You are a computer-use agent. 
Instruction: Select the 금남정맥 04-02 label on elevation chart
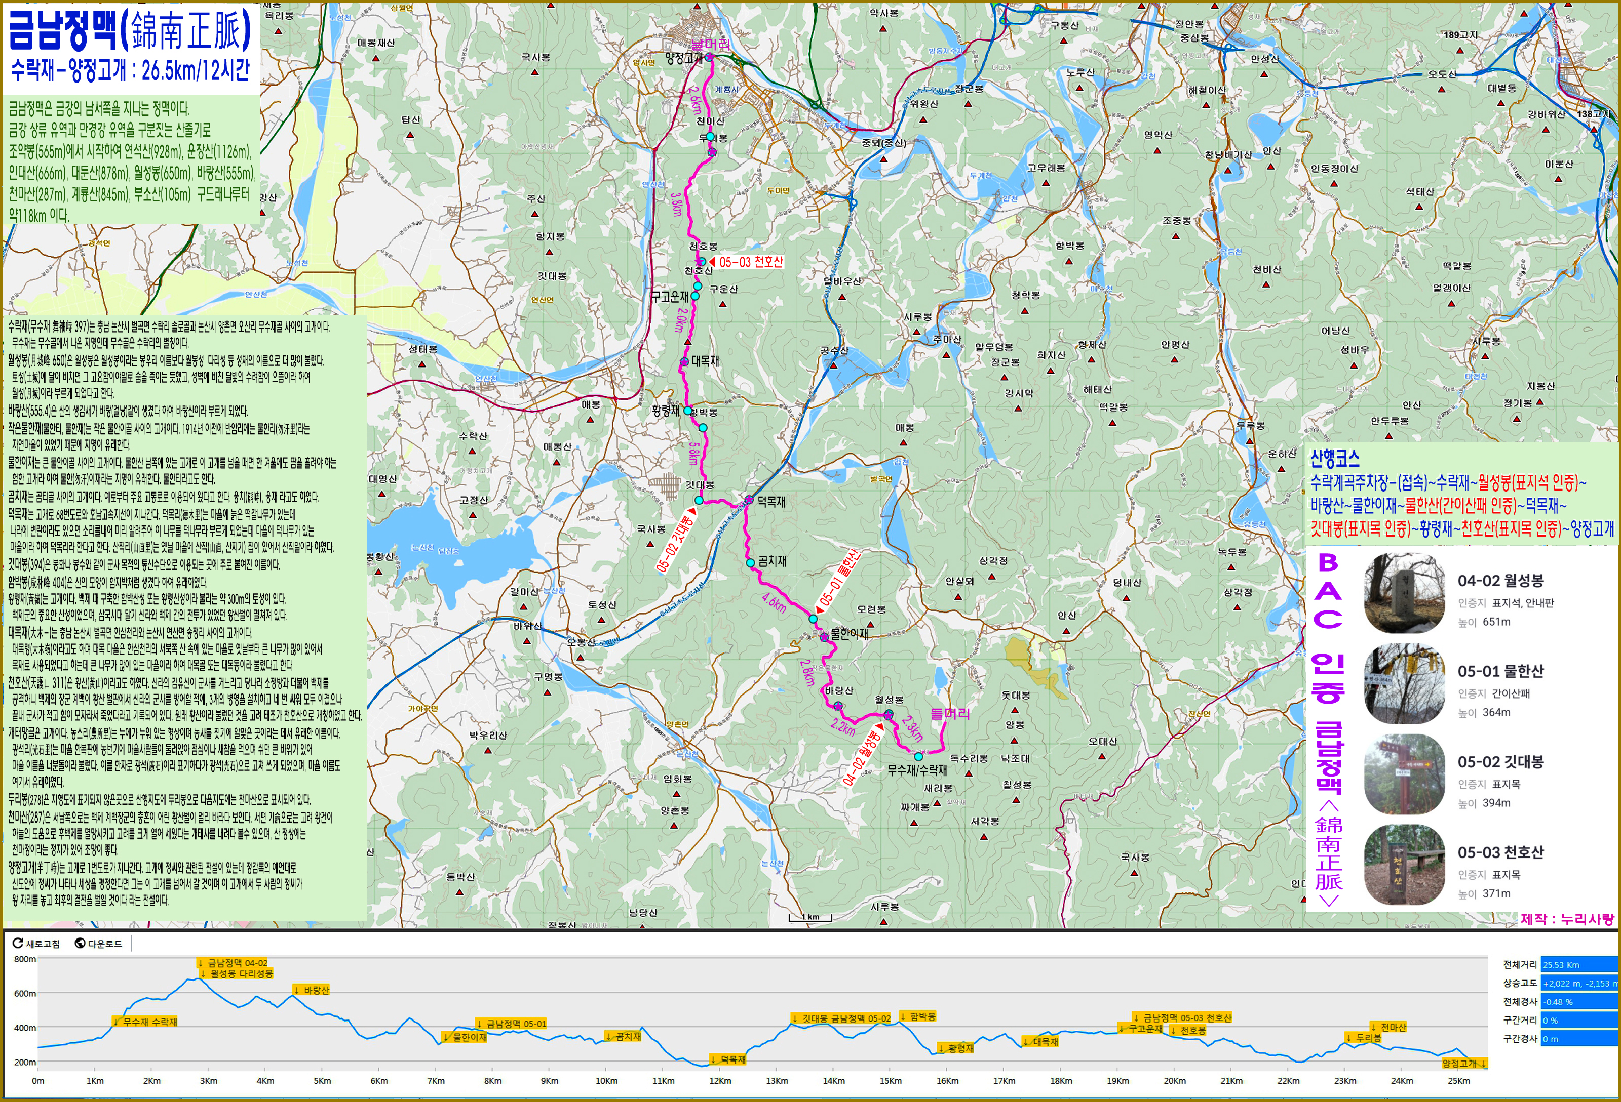click(234, 963)
